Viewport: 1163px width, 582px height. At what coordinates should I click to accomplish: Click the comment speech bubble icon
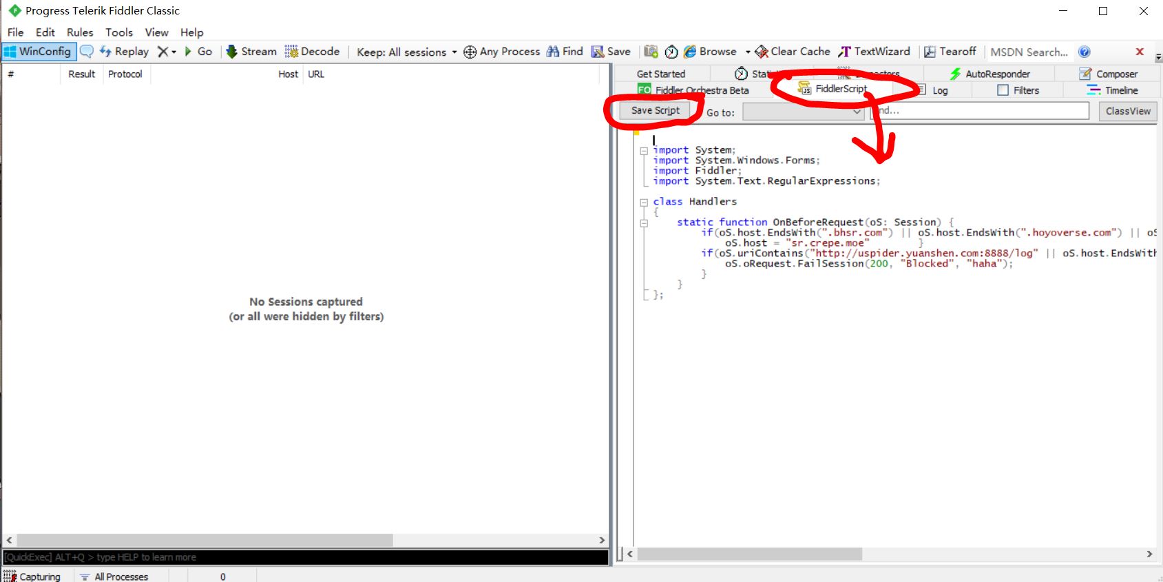click(87, 52)
